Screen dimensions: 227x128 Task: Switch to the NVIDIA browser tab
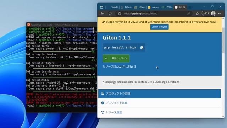[x=167, y=7]
